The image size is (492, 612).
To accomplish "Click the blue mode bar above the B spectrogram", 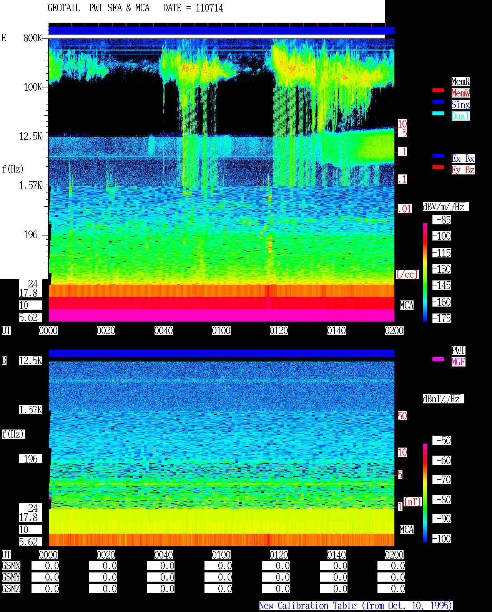I will 221,353.
